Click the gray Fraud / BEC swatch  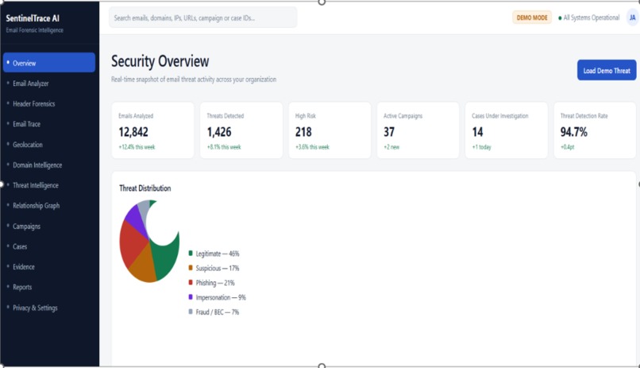click(191, 312)
